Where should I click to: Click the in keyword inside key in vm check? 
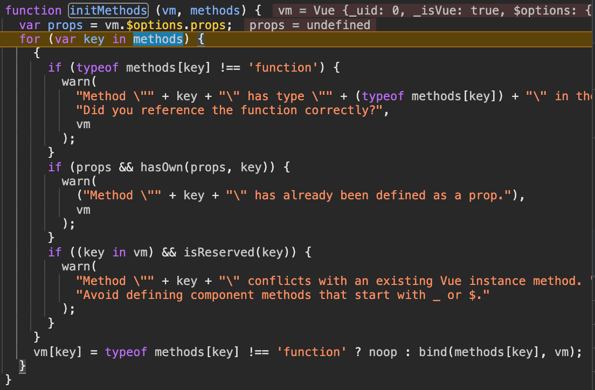[x=119, y=252]
